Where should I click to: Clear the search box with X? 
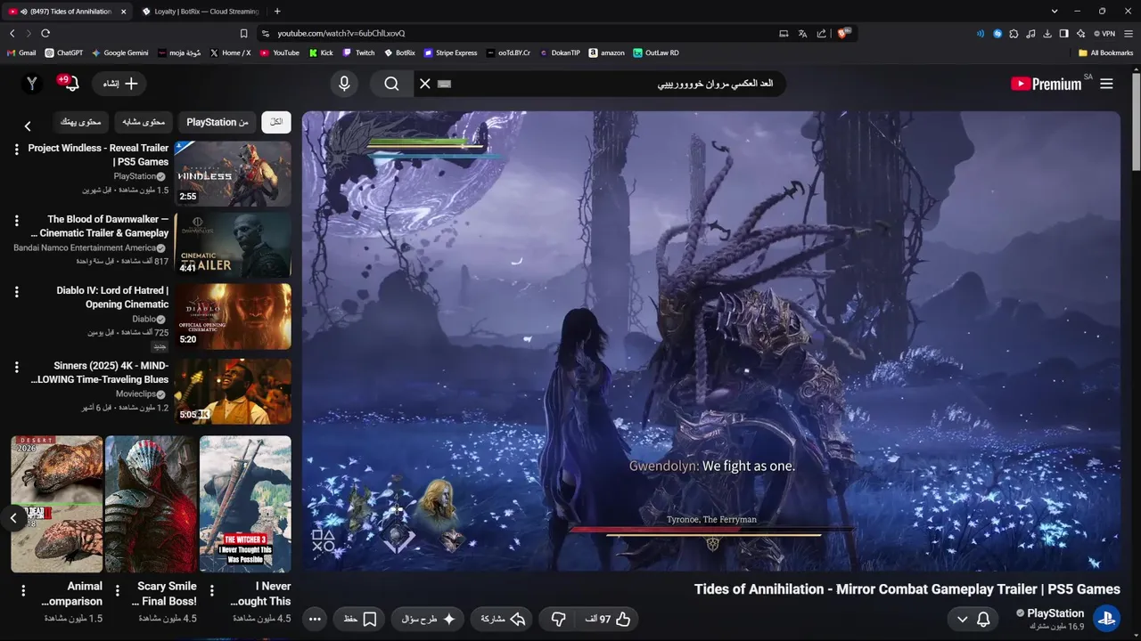(x=425, y=84)
